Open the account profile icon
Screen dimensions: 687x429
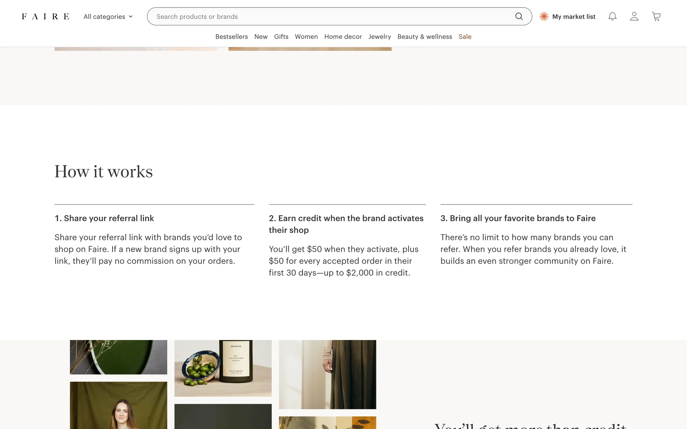point(634,16)
